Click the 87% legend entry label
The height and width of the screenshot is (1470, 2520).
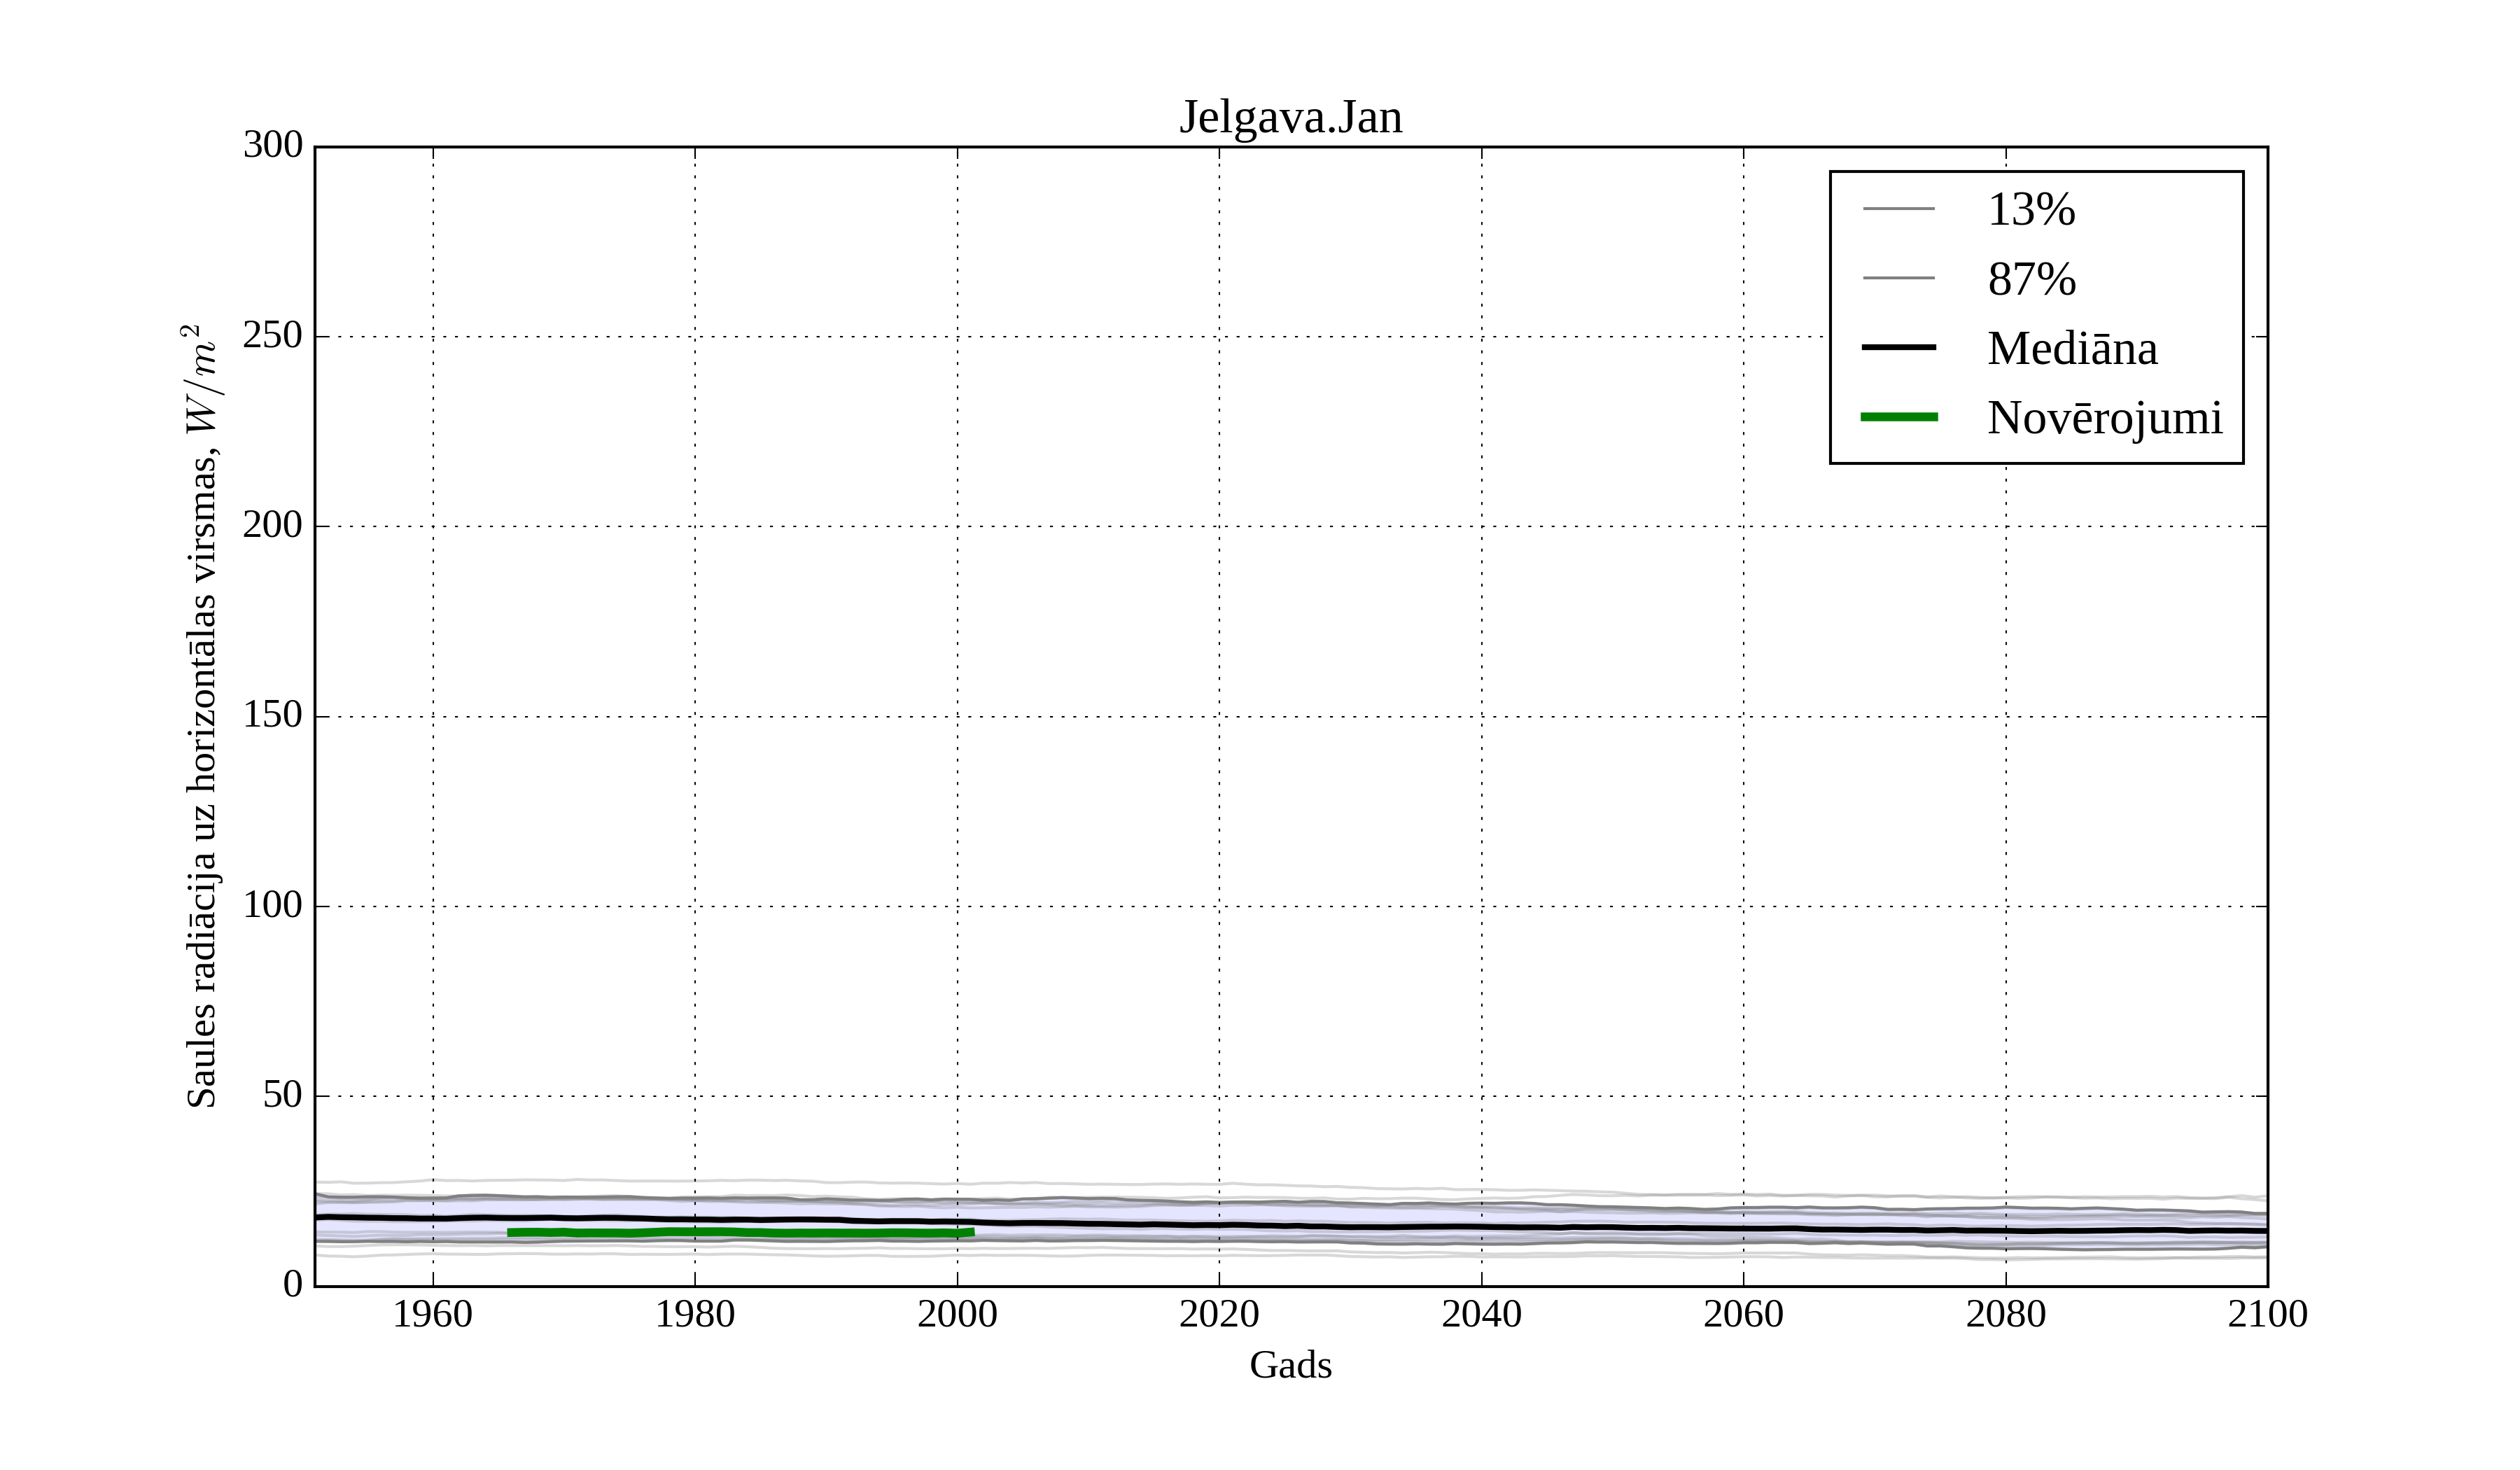pyautogui.click(x=2031, y=279)
